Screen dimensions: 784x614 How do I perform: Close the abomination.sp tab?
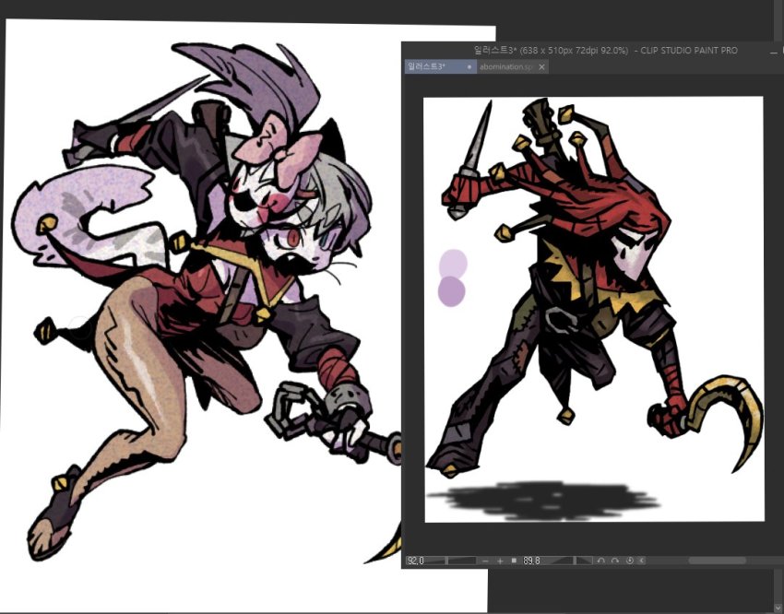click(540, 66)
